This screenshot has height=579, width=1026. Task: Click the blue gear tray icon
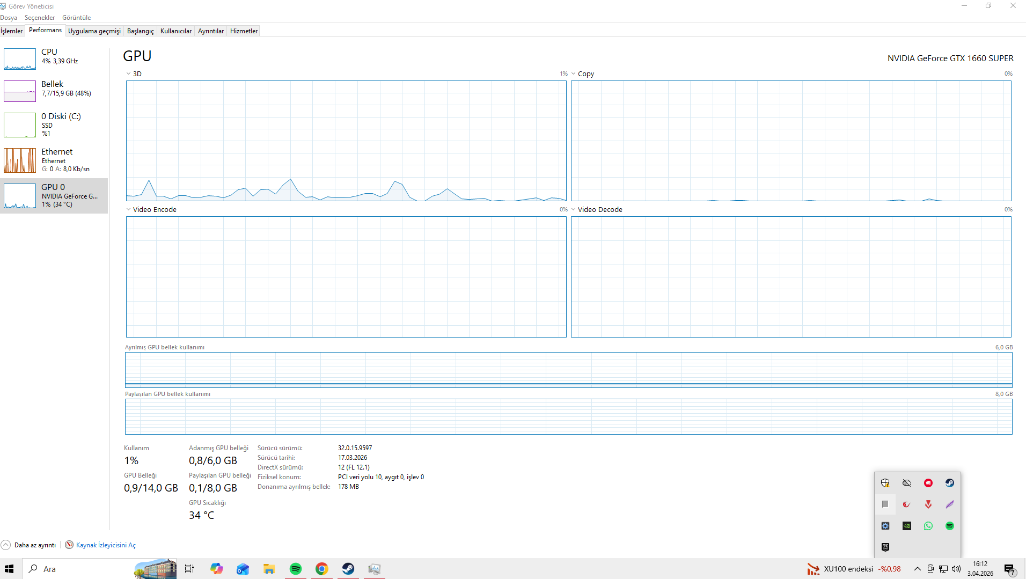click(x=885, y=526)
